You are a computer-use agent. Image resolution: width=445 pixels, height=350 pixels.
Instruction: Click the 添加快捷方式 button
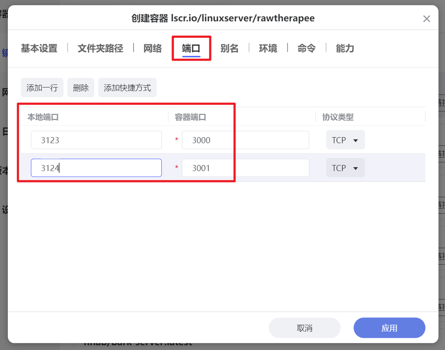click(127, 88)
